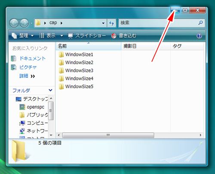Sort by the 撮影日 column header
The height and width of the screenshot is (174, 215).
pos(146,46)
